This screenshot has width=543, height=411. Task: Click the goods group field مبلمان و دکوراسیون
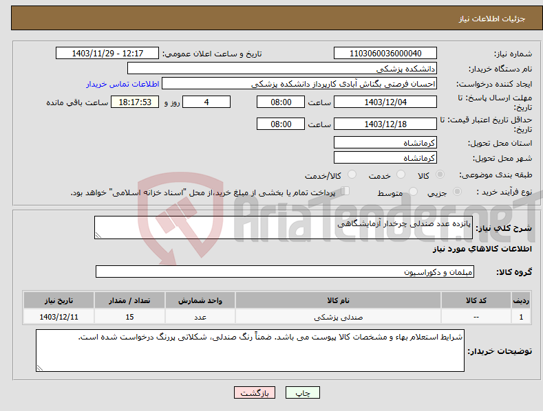[x=285, y=271]
